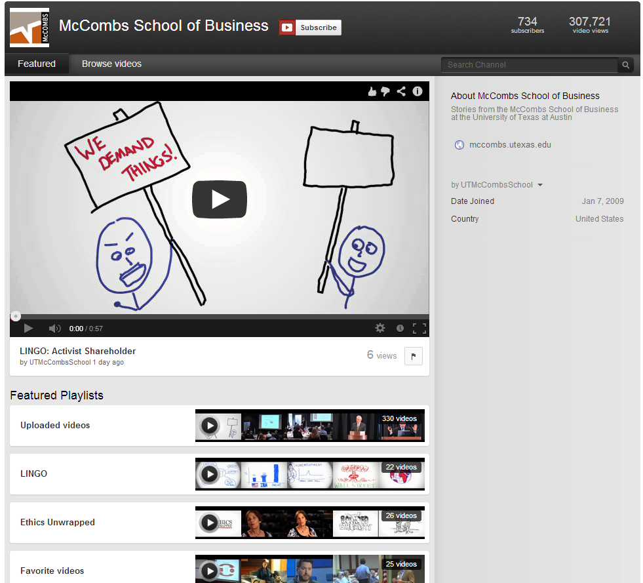Click the Watch Later clock icon in the player

click(x=400, y=328)
